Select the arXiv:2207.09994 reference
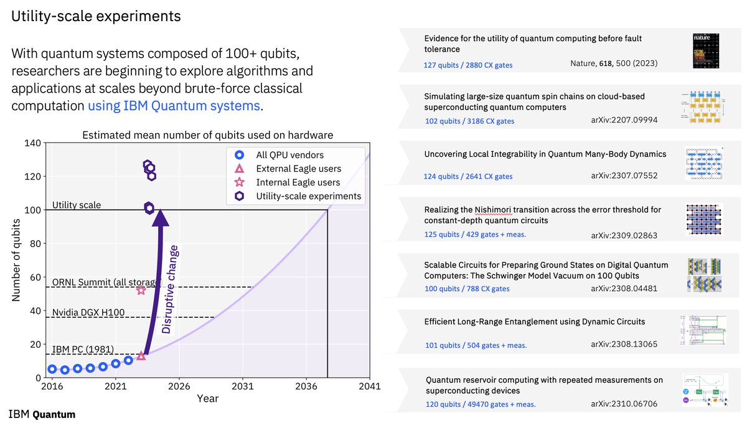The height and width of the screenshot is (433, 747). click(x=624, y=119)
